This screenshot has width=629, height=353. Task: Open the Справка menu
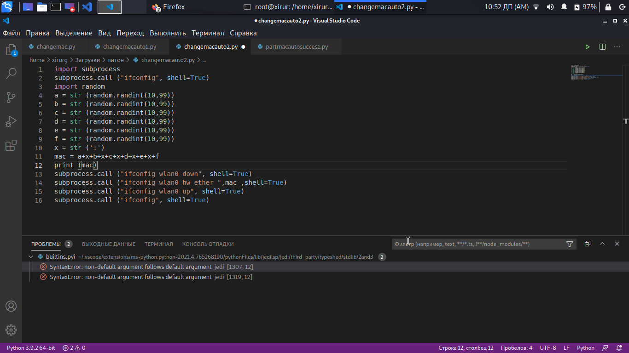point(243,33)
